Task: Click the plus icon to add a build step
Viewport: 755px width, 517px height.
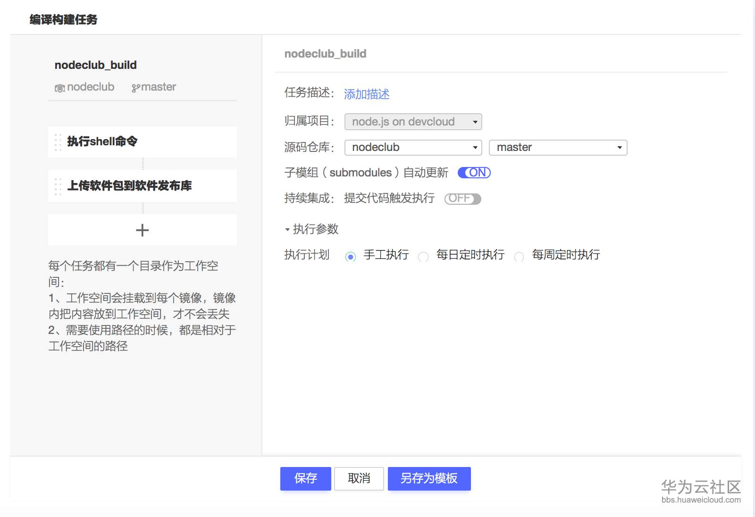Action: (x=142, y=230)
